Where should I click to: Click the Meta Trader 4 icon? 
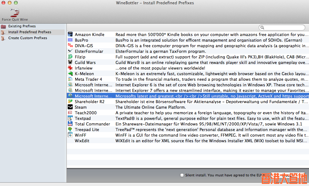[70, 79]
